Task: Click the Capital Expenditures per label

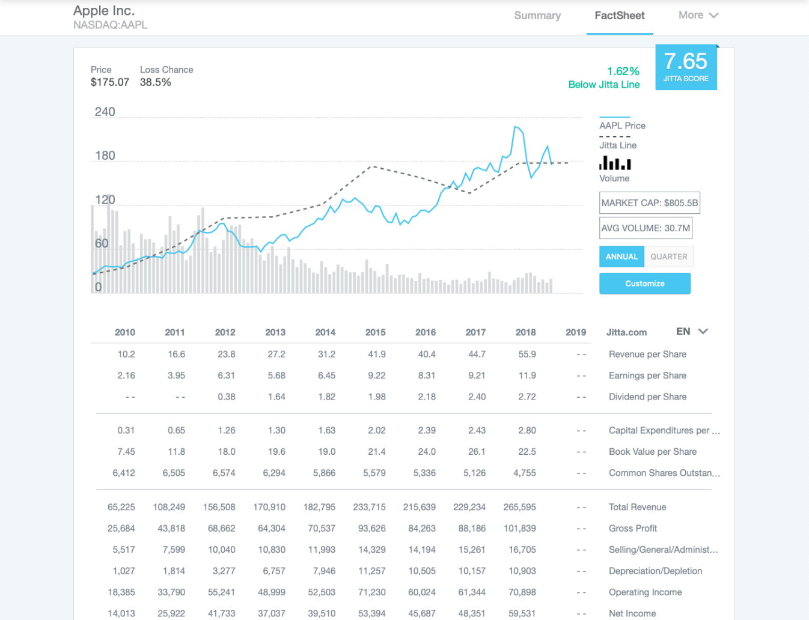Action: tap(664, 431)
